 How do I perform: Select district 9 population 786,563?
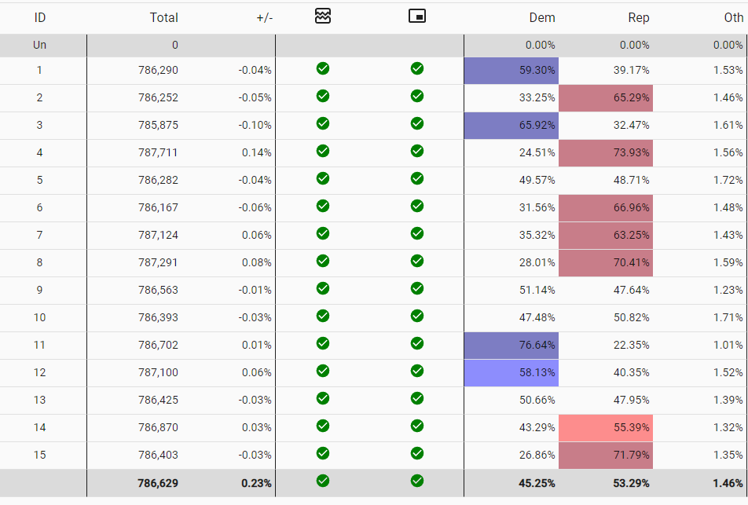(x=159, y=290)
